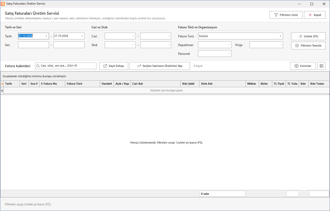Screen dimensions: 330x211
Task: Click the grouping panel 'Gruplamak istediğiniz kolonu' text
Action: (x=34, y=76)
